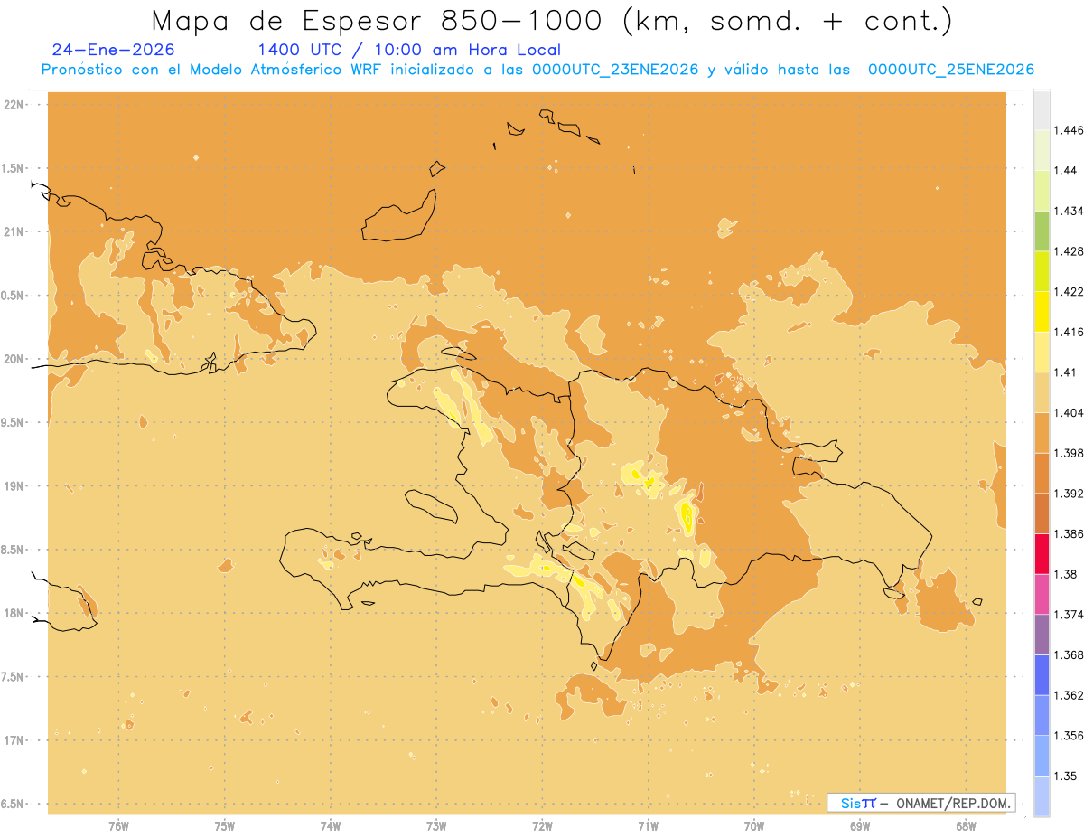The height and width of the screenshot is (838, 1084).
Task: Click the legend value '1.41'
Action: 1063,372
